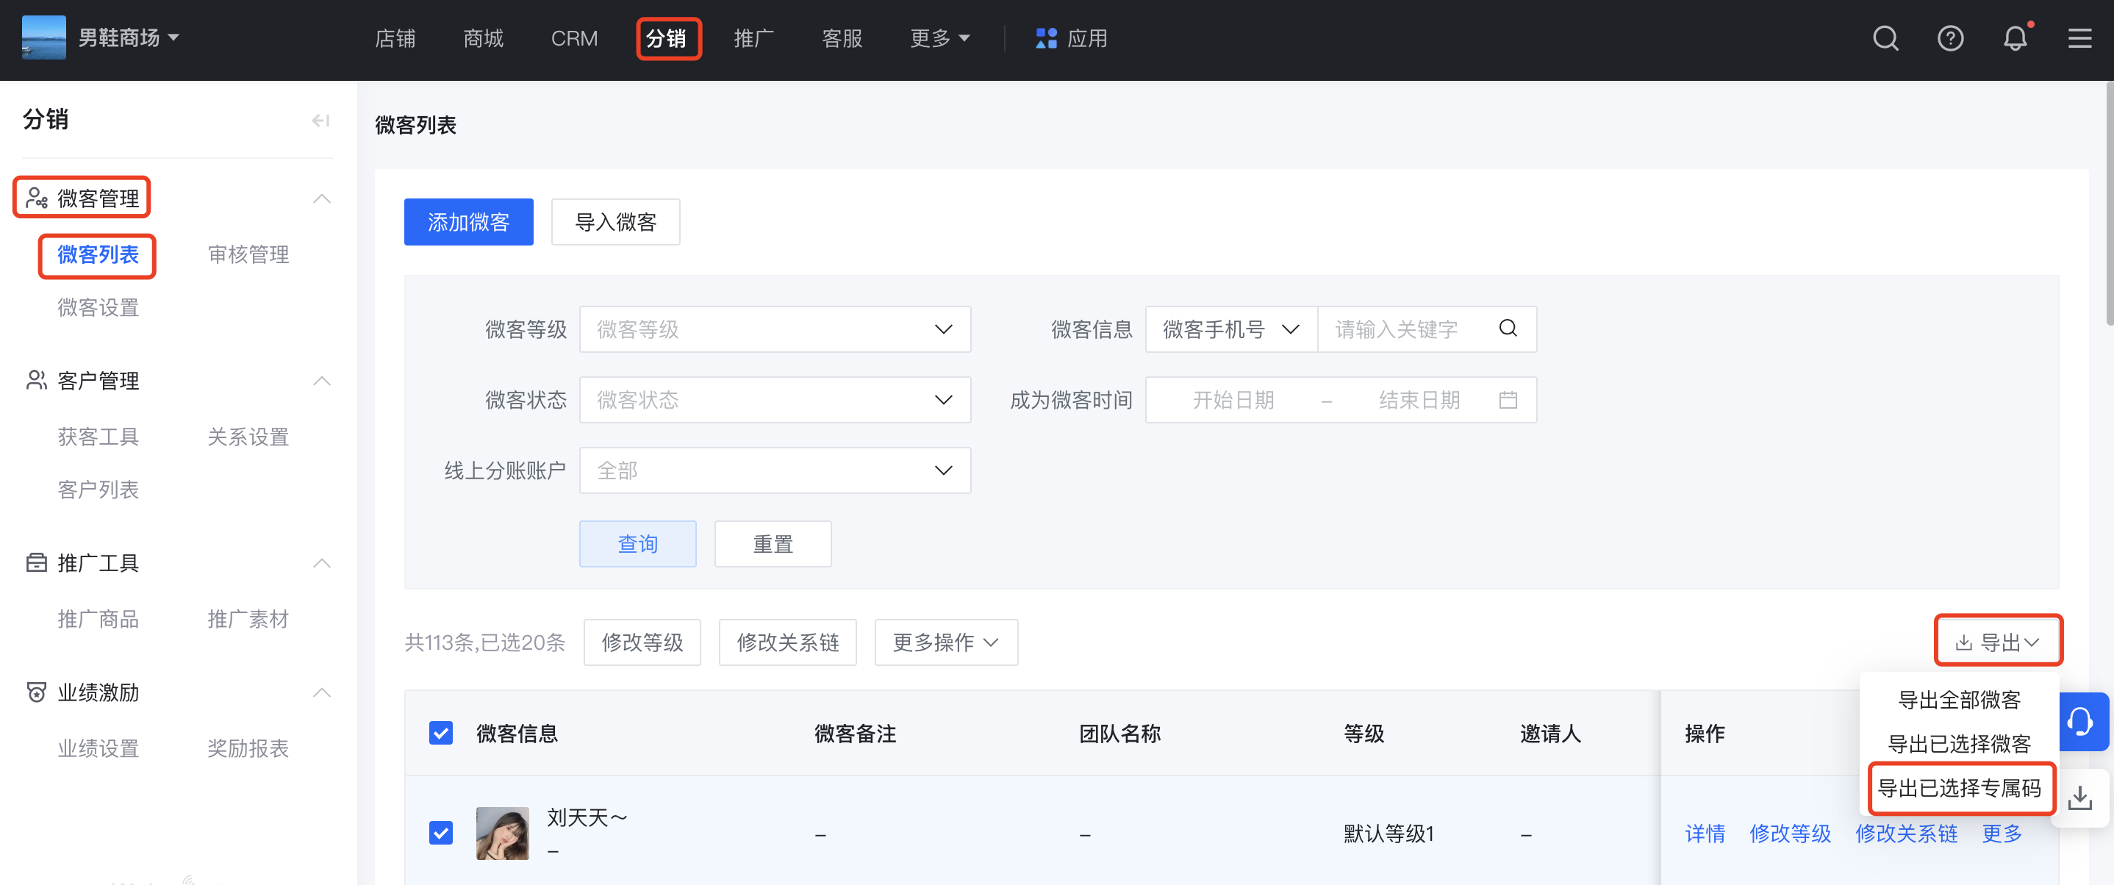Collapse the 推广工具 section chevron
The image size is (2114, 885).
pos(322,563)
